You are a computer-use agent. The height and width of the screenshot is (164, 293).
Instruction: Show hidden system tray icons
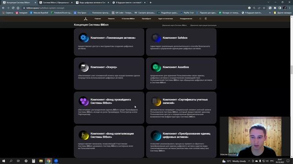(x=249, y=161)
